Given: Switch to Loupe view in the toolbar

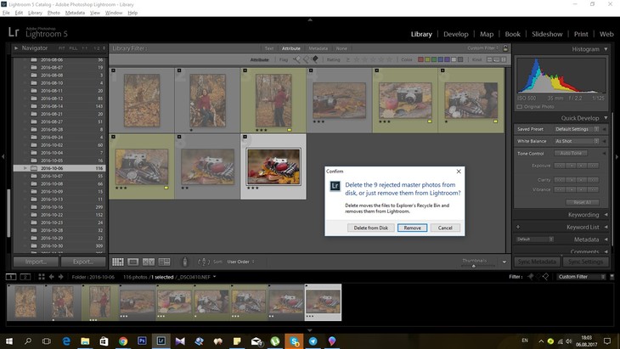Looking at the screenshot, I should click(x=133, y=262).
